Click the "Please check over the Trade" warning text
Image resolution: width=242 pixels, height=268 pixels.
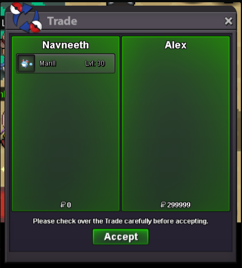pyautogui.click(x=120, y=221)
